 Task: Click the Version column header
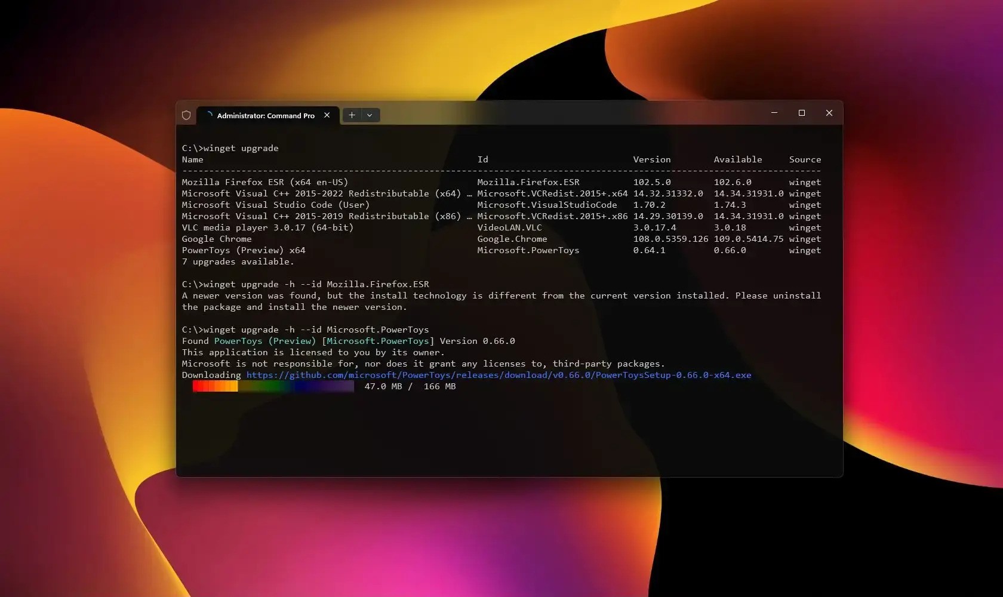click(651, 159)
